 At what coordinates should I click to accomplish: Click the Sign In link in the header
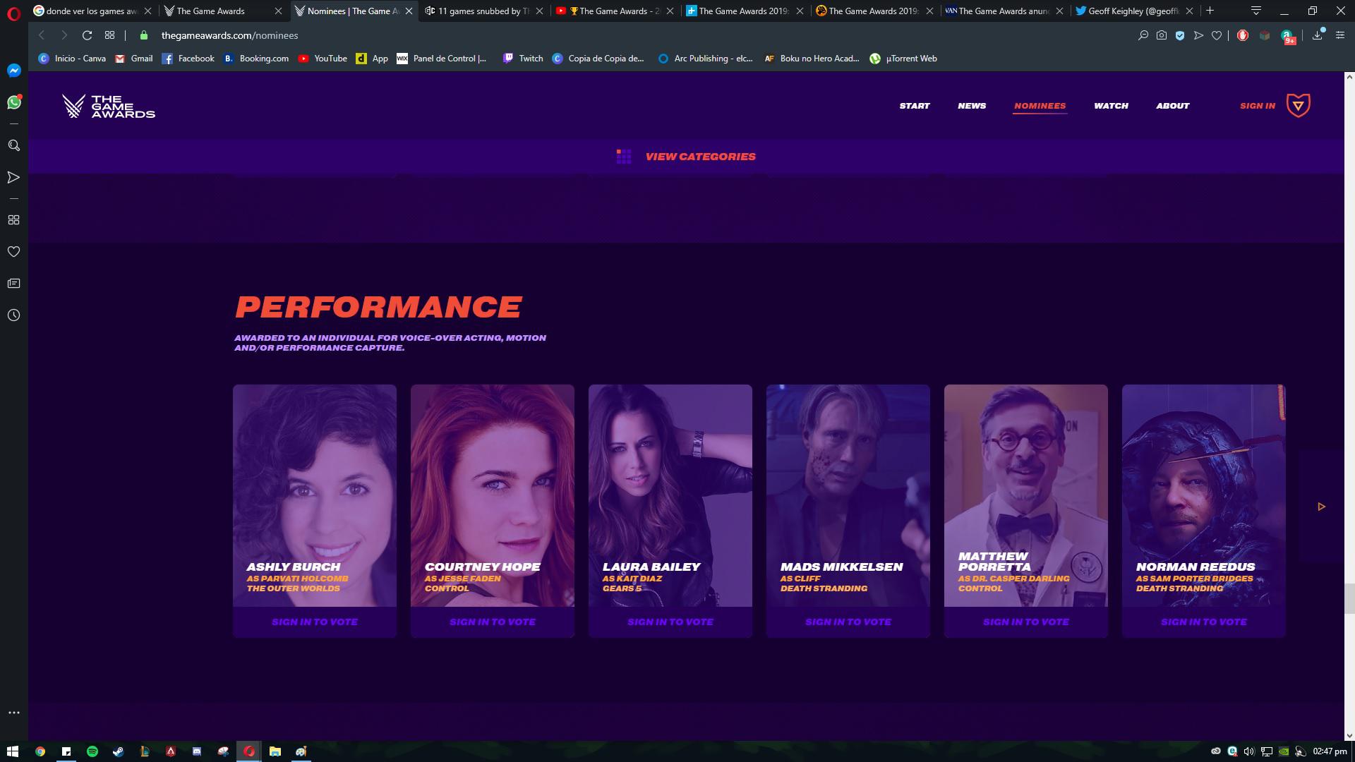[1257, 106]
